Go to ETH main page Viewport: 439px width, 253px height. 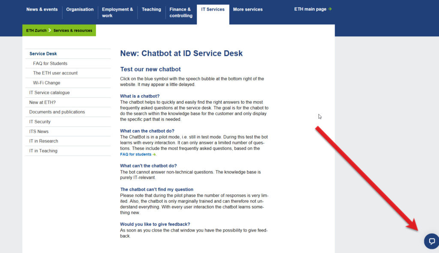pyautogui.click(x=310, y=9)
